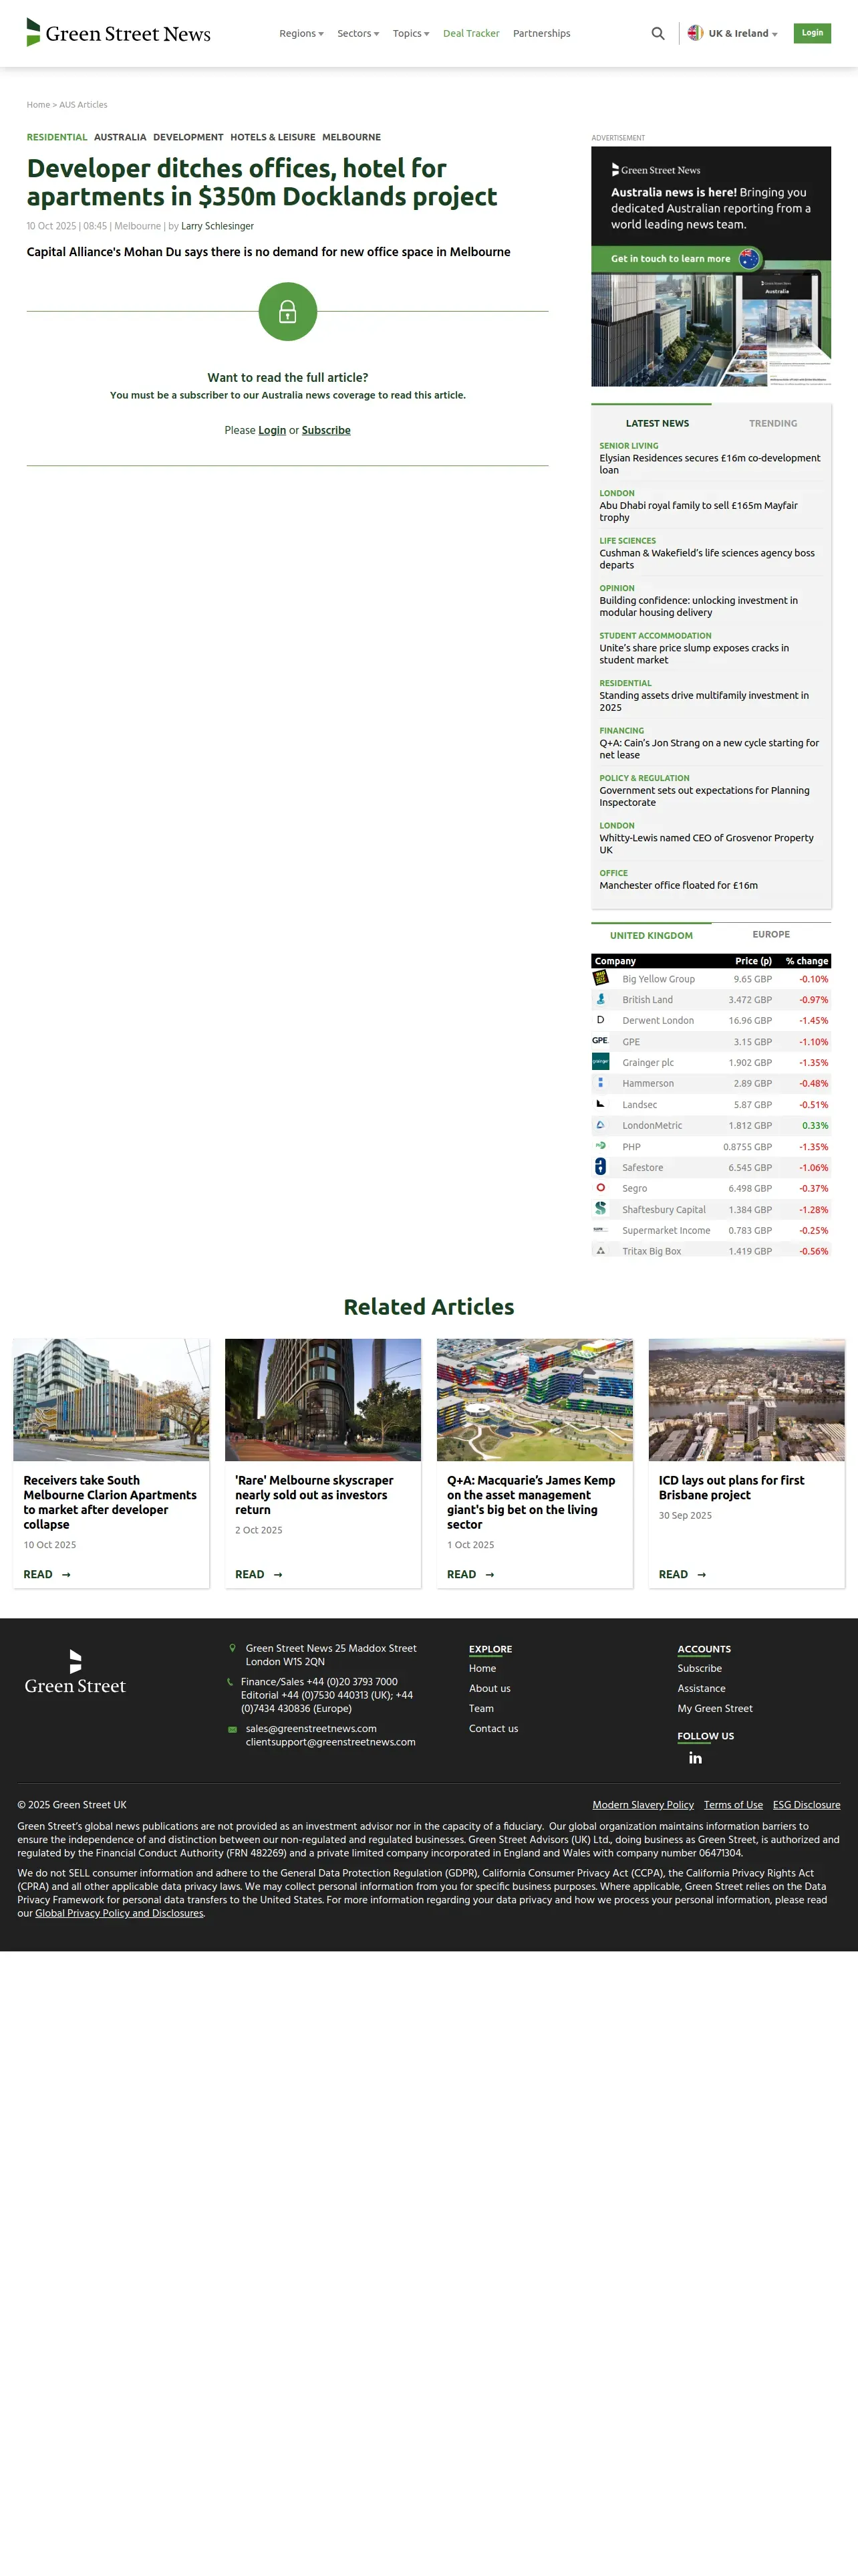858x2576 pixels.
Task: Click Assistance in footer Accounts
Action: (x=701, y=1688)
